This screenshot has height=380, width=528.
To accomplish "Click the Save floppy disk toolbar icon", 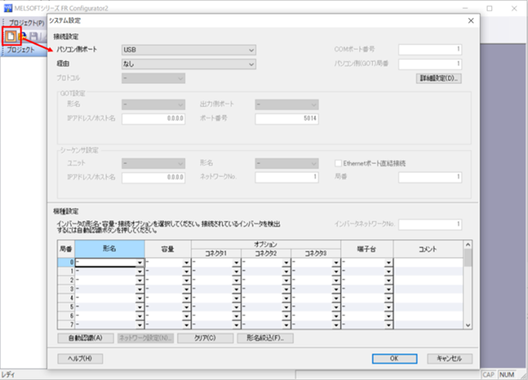I will [x=34, y=36].
